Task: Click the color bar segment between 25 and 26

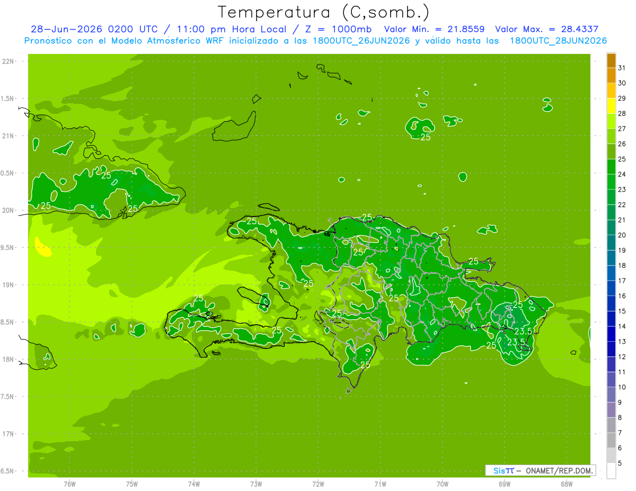Action: tap(611, 151)
